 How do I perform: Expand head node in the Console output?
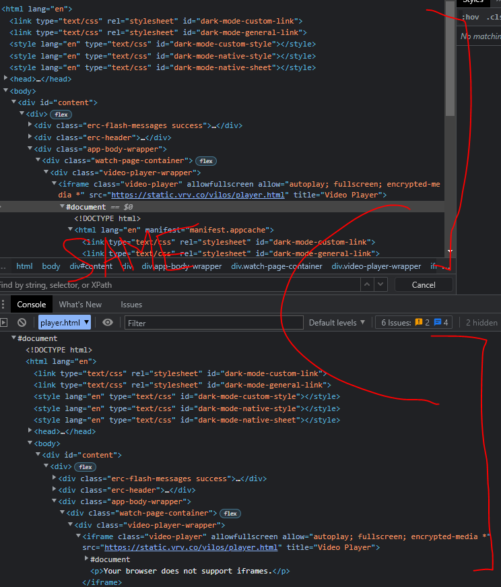30,431
